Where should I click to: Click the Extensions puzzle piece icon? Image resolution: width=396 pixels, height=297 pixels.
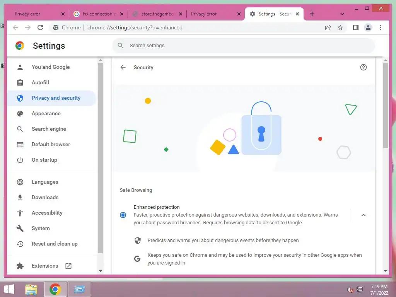click(20, 266)
